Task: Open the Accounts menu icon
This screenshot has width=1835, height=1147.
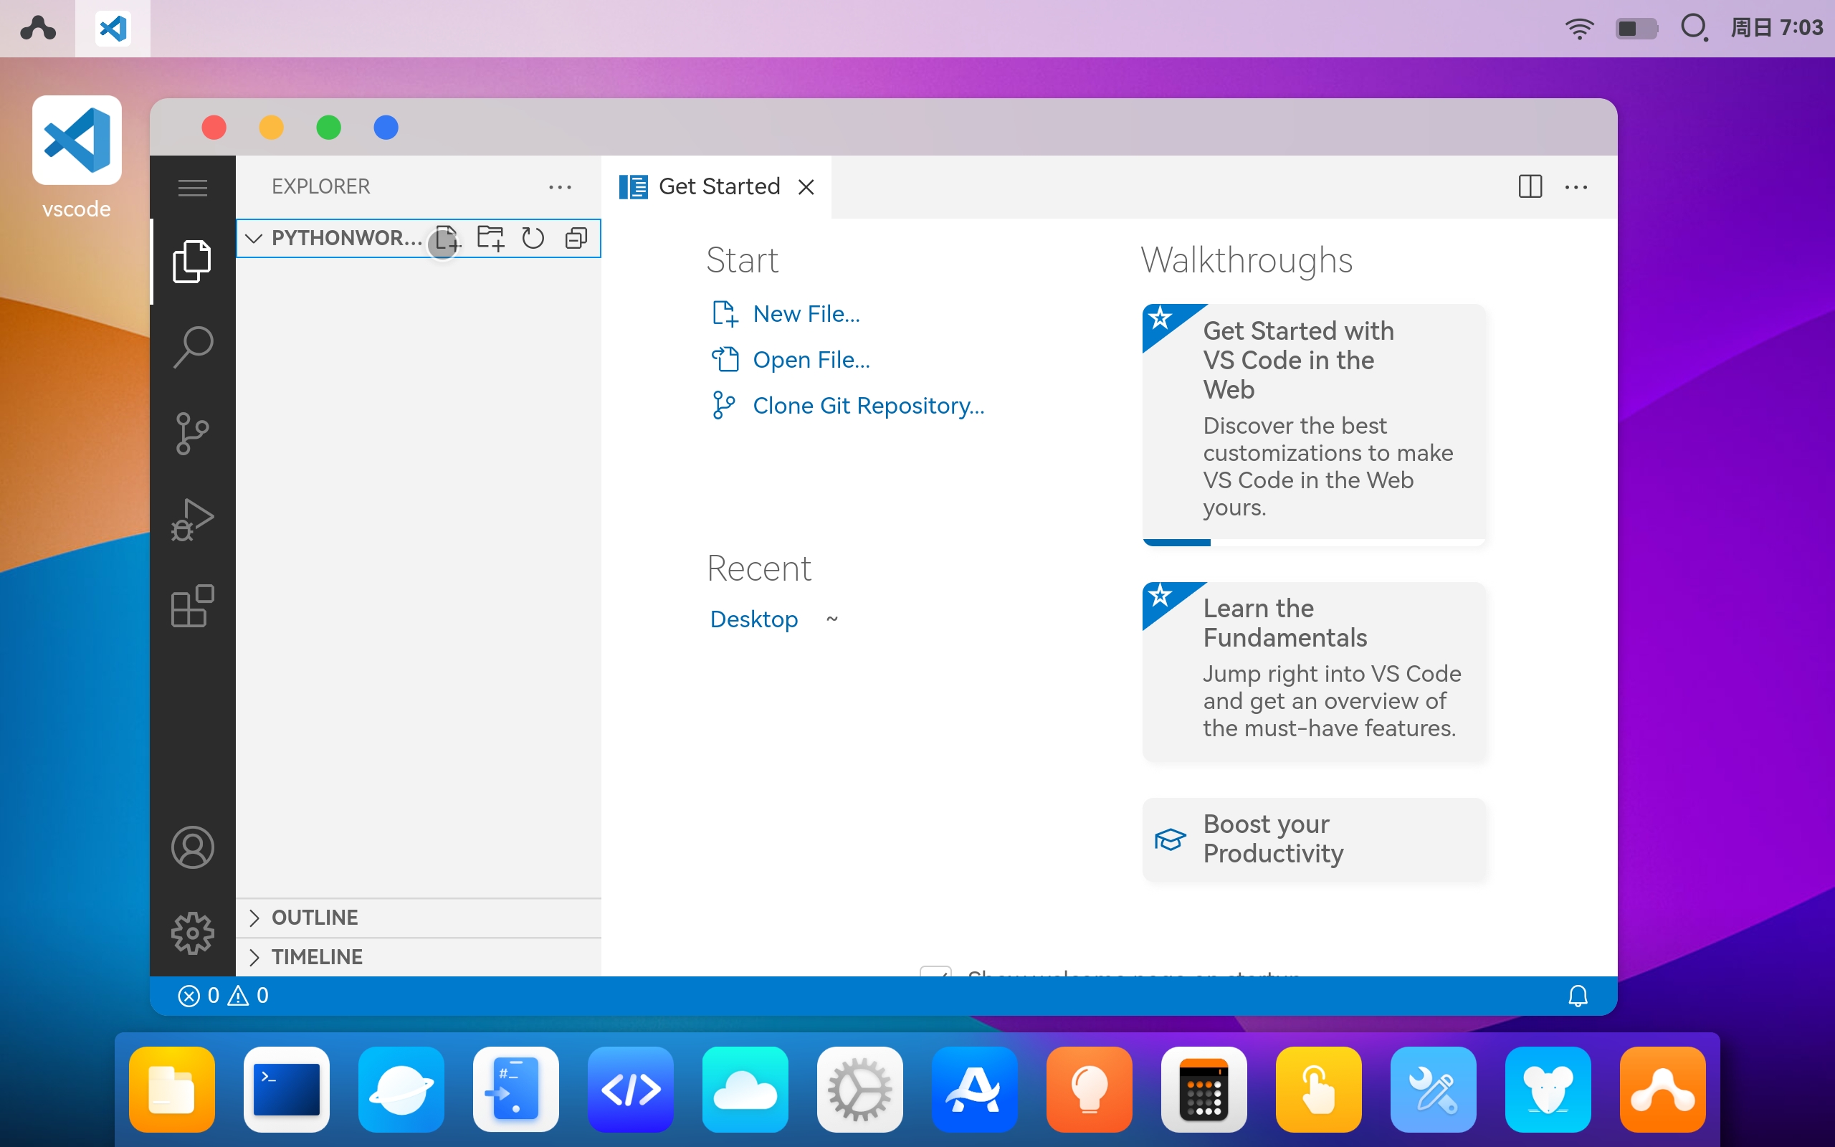Action: pos(193,847)
